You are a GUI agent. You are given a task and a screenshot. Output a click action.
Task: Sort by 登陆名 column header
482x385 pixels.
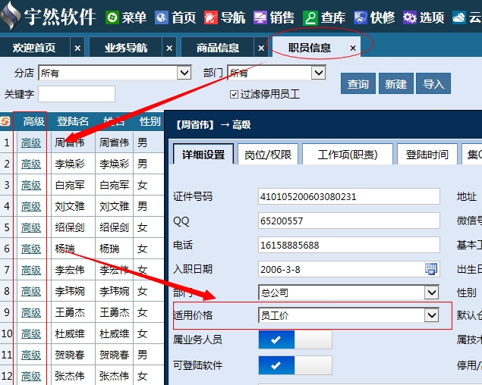pyautogui.click(x=73, y=121)
